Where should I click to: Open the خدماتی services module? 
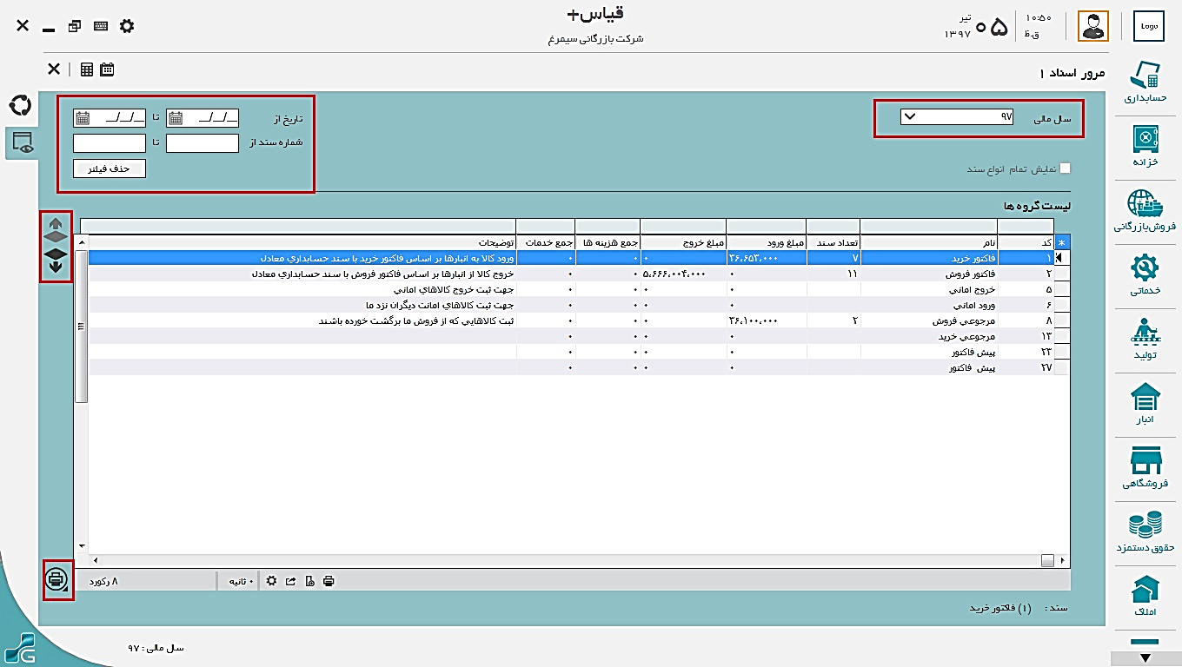1145,274
